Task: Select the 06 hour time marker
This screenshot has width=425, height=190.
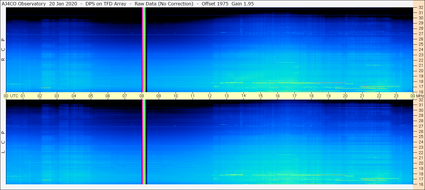Action: (108, 96)
